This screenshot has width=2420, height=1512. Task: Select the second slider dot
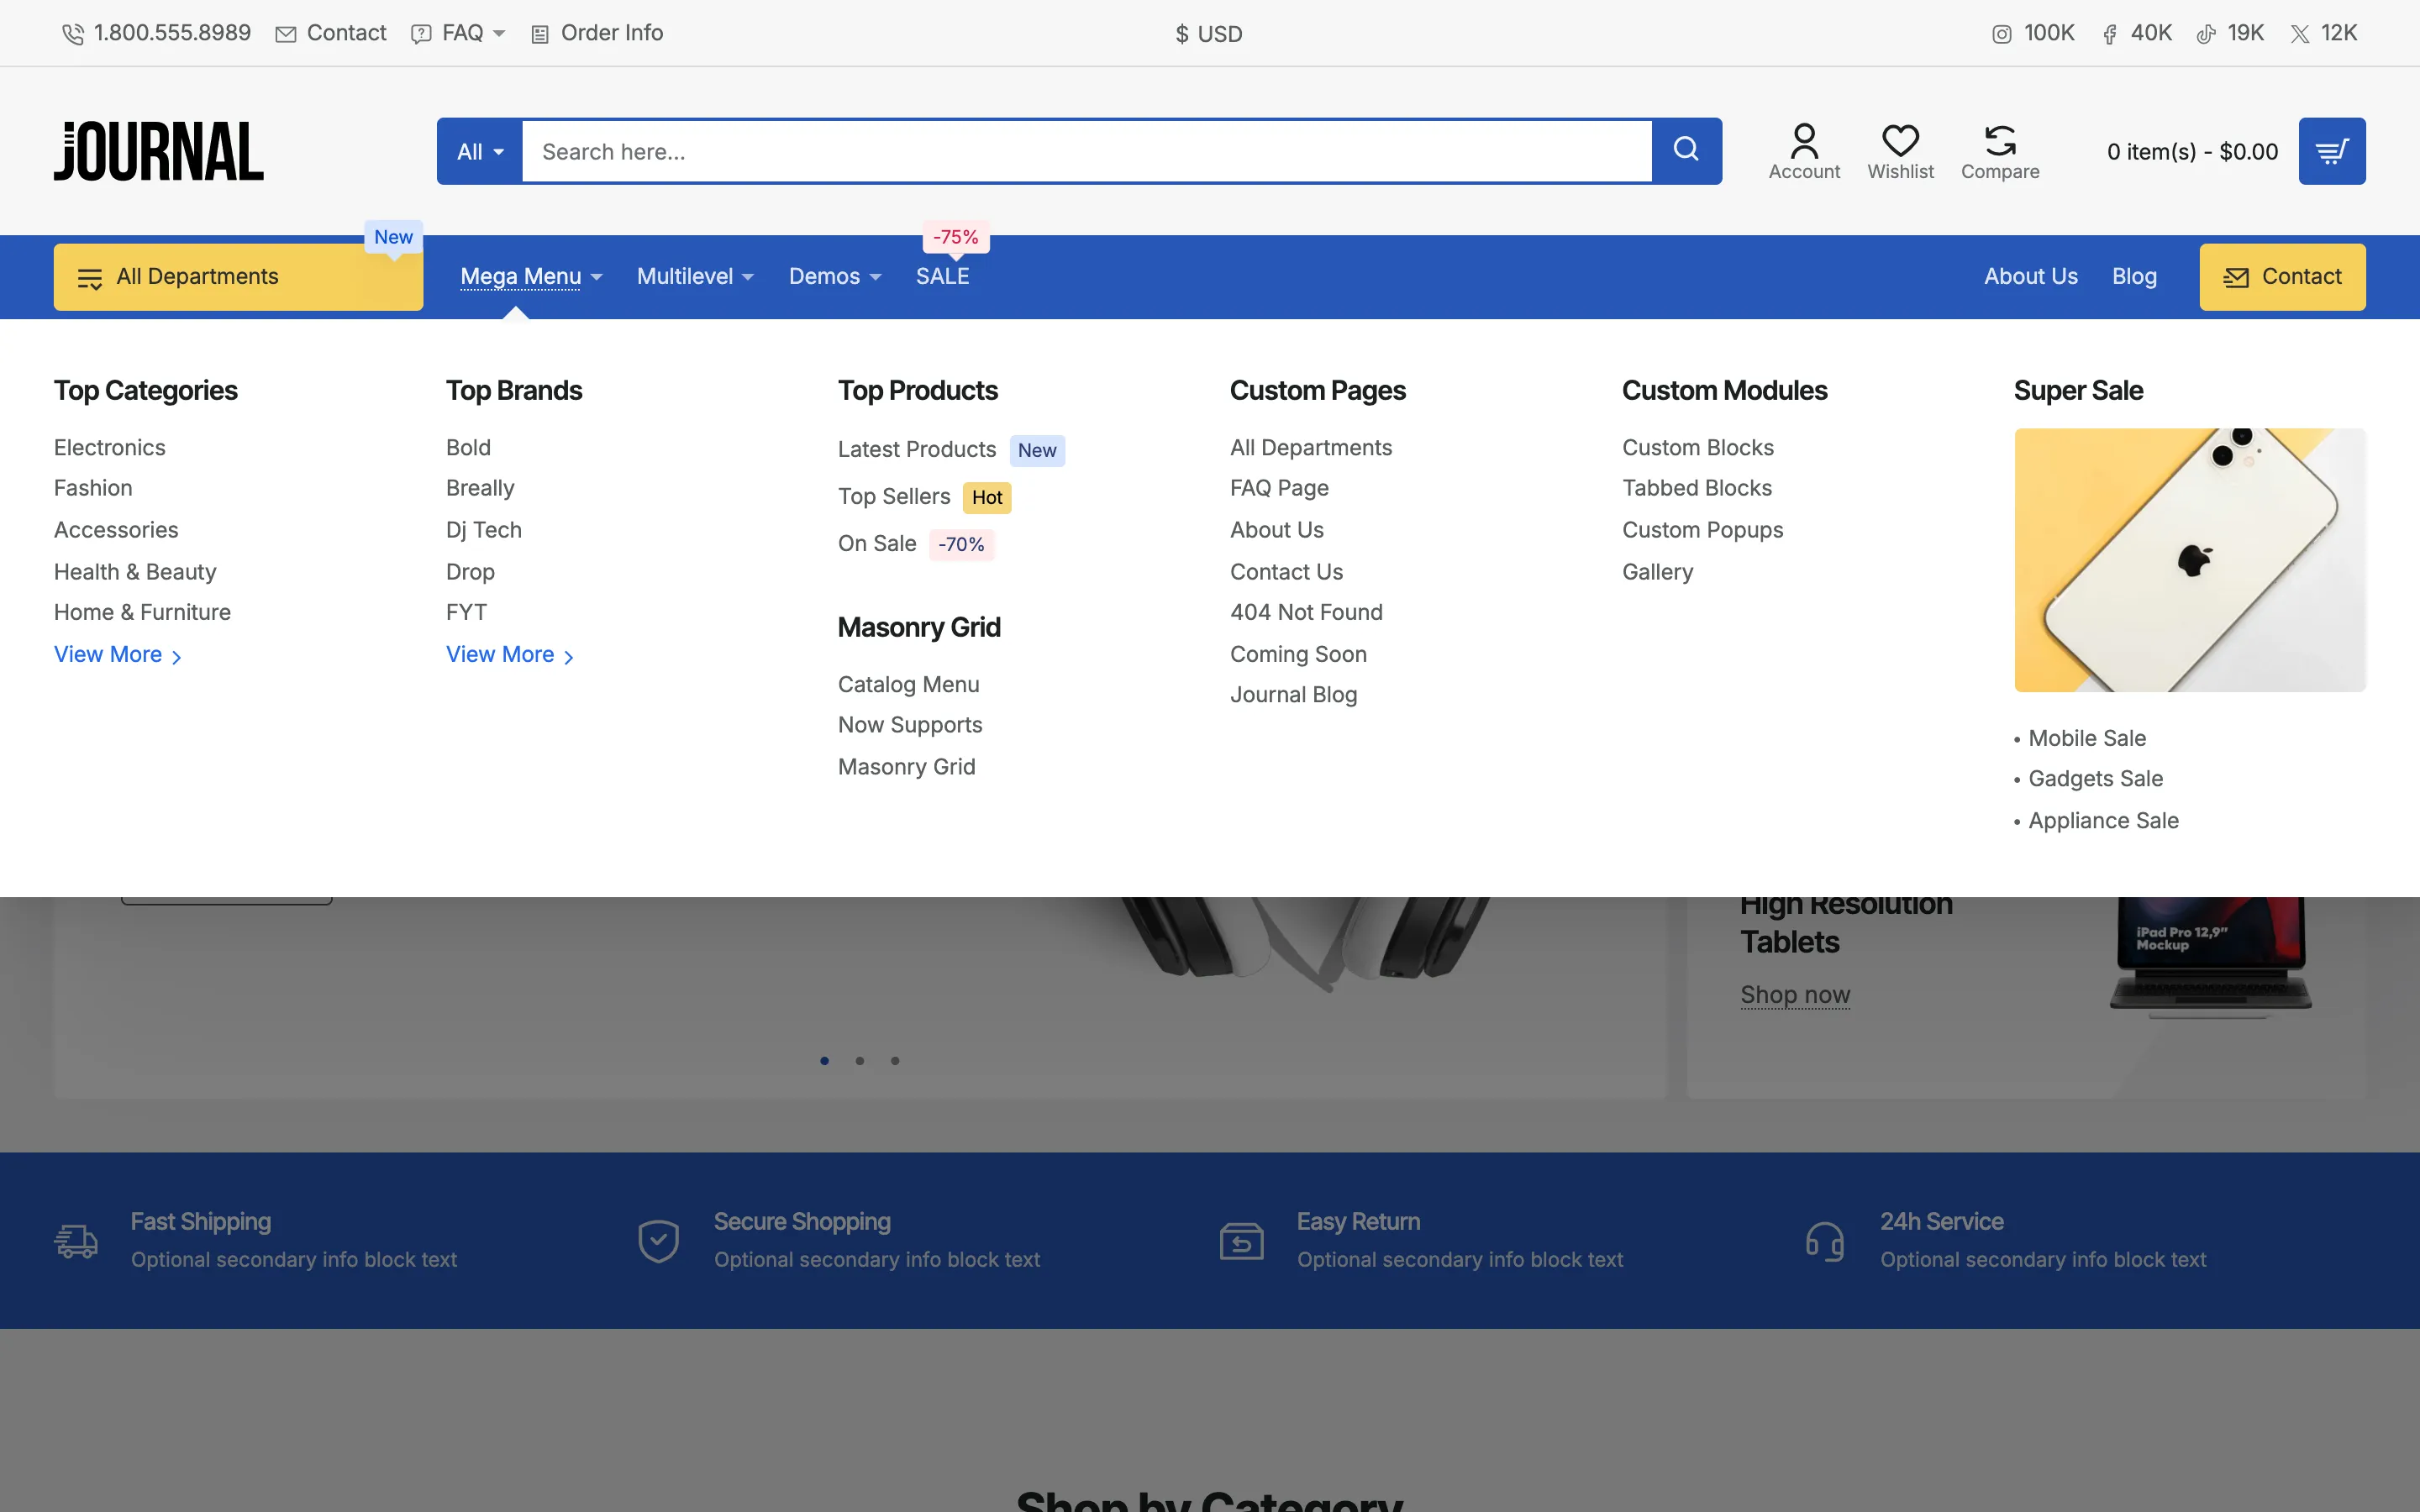pyautogui.click(x=859, y=1060)
